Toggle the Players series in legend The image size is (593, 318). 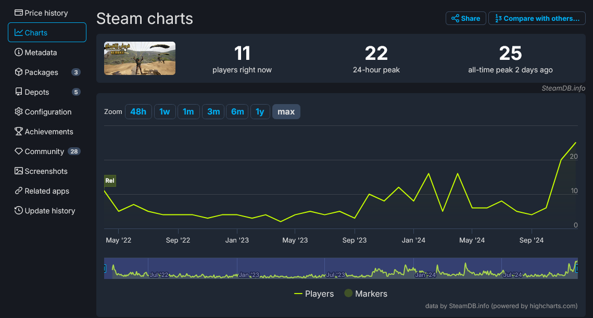coord(314,294)
